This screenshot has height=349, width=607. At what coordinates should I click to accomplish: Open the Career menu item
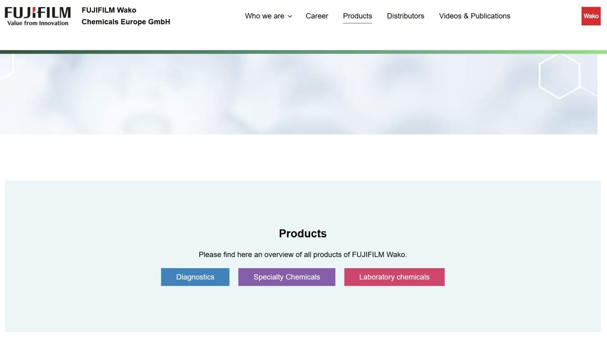pyautogui.click(x=317, y=16)
